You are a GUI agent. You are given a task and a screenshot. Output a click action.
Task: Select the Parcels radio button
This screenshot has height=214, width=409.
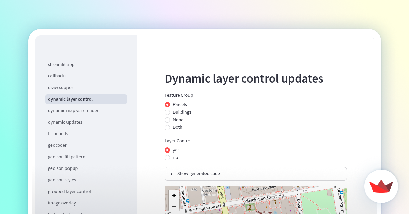click(x=167, y=105)
